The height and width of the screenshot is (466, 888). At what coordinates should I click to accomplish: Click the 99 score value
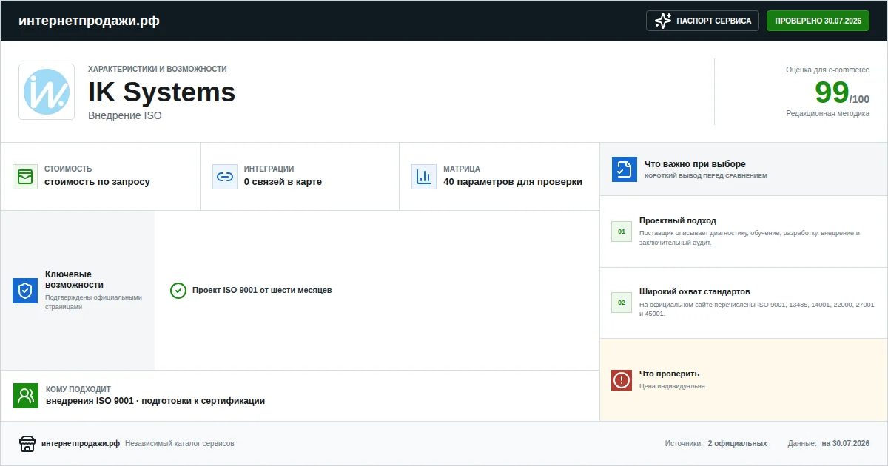(832, 92)
